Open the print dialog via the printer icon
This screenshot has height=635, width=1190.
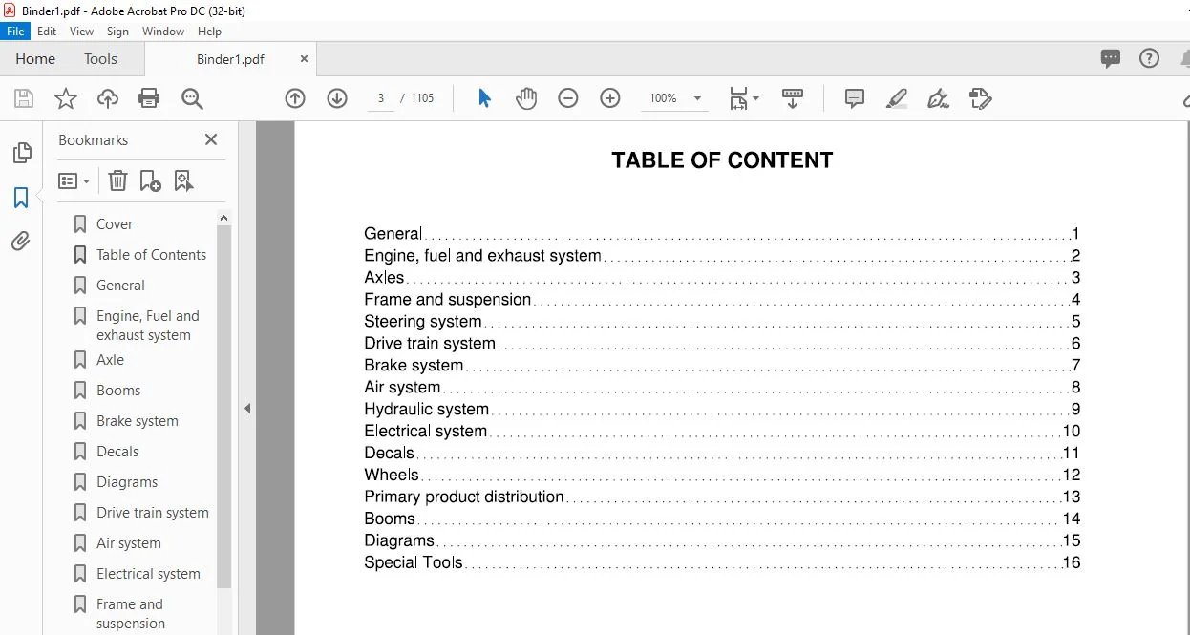[x=149, y=98]
